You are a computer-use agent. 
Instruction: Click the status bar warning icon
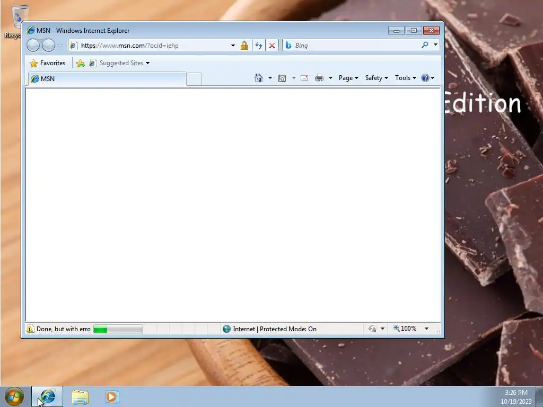(x=30, y=329)
